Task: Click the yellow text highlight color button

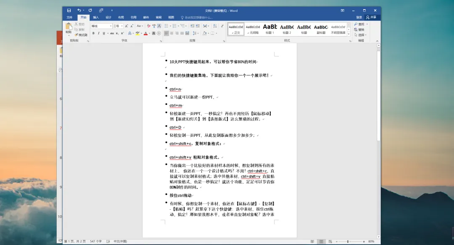Action: tap(137, 34)
